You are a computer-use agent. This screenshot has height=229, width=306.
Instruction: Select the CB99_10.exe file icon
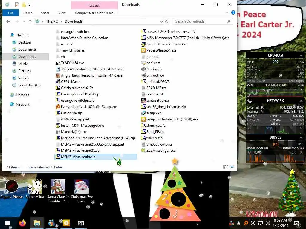pos(58,82)
